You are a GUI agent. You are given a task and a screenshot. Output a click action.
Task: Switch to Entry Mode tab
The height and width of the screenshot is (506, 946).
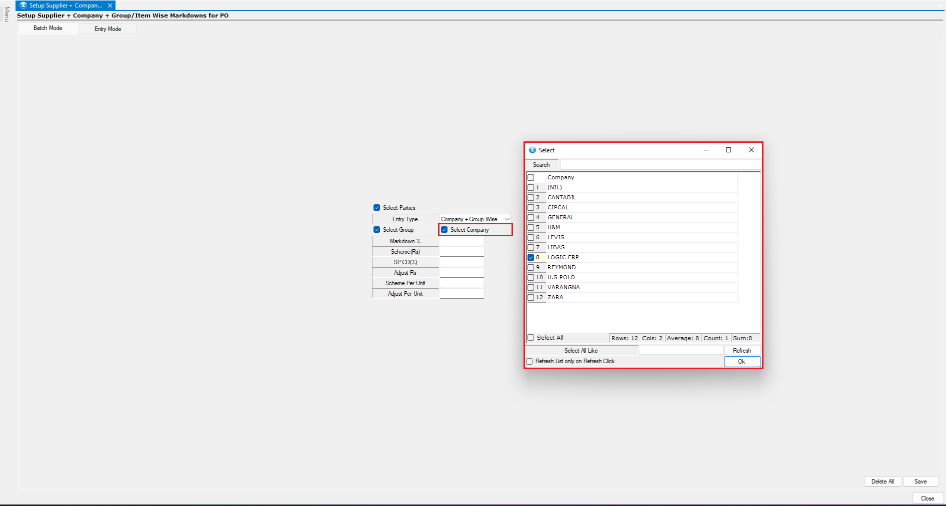click(107, 29)
